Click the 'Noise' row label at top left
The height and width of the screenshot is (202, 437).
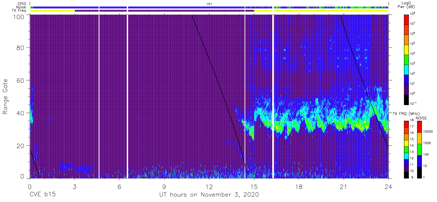22,7
